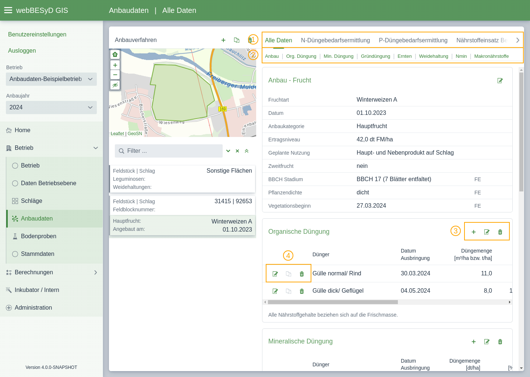
Task: Delete Mineralische Düngung entries with trash icon
Action: (x=500, y=342)
